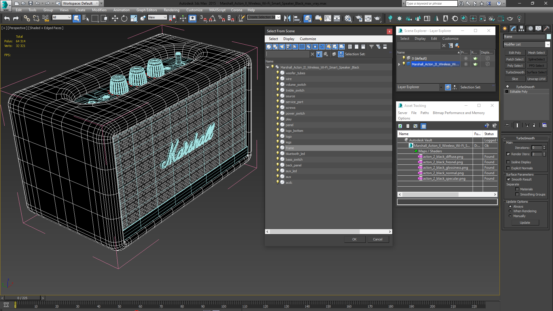553x311 pixels.
Task: Click the object color swatch beside frame name
Action: [549, 37]
